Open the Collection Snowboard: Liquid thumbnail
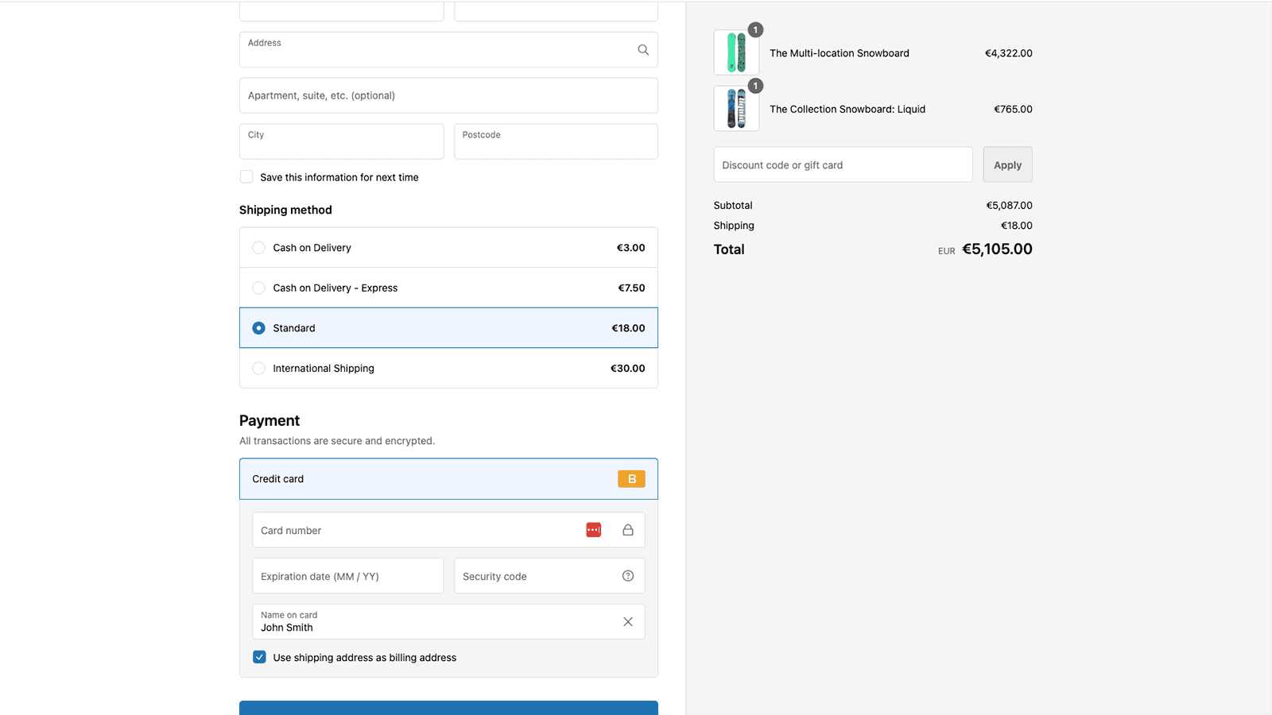Viewport: 1272px width, 715px height. (x=736, y=109)
